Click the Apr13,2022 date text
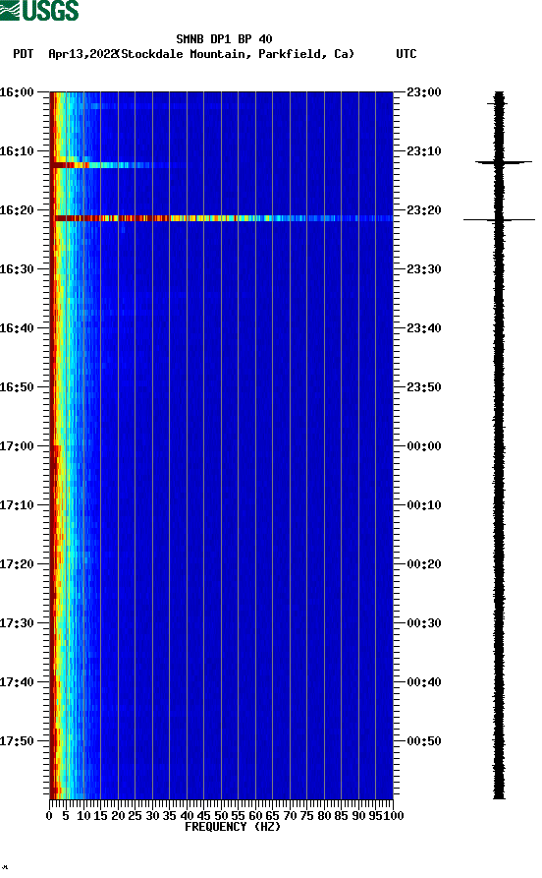This screenshot has height=878, width=542. coord(81,54)
